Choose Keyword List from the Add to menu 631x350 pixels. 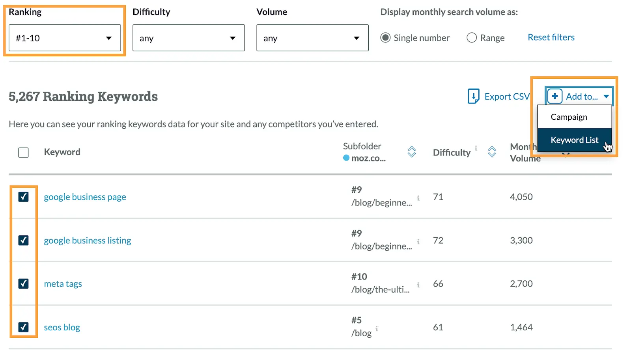click(x=574, y=140)
